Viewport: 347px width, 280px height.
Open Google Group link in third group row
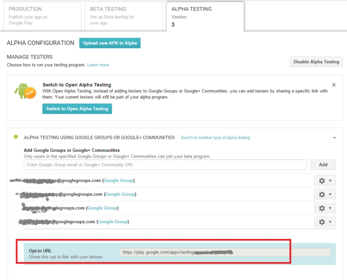point(102,208)
